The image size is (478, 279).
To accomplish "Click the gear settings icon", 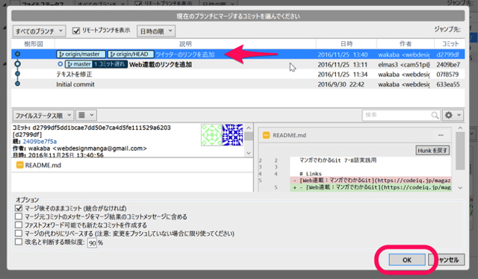I will (x=449, y=115).
